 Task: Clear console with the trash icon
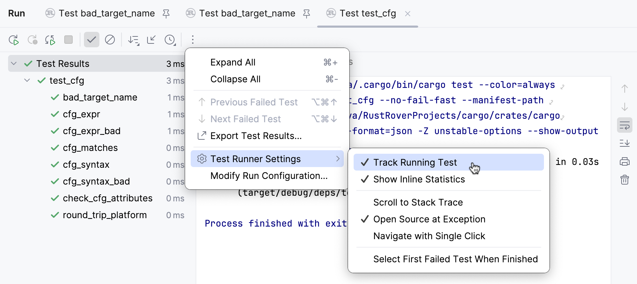pos(625,180)
